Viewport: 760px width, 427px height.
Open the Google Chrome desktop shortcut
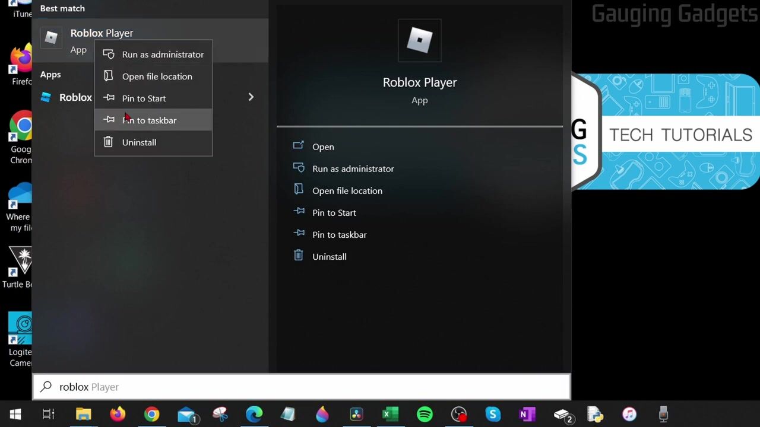click(21, 136)
